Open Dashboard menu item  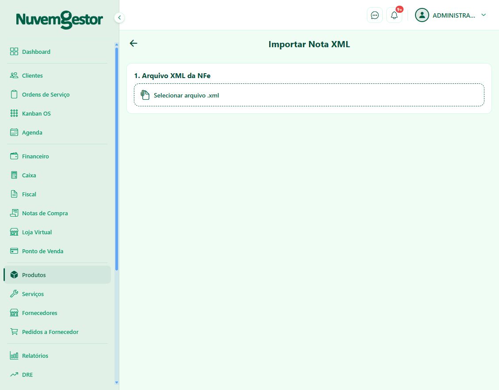tap(57, 52)
